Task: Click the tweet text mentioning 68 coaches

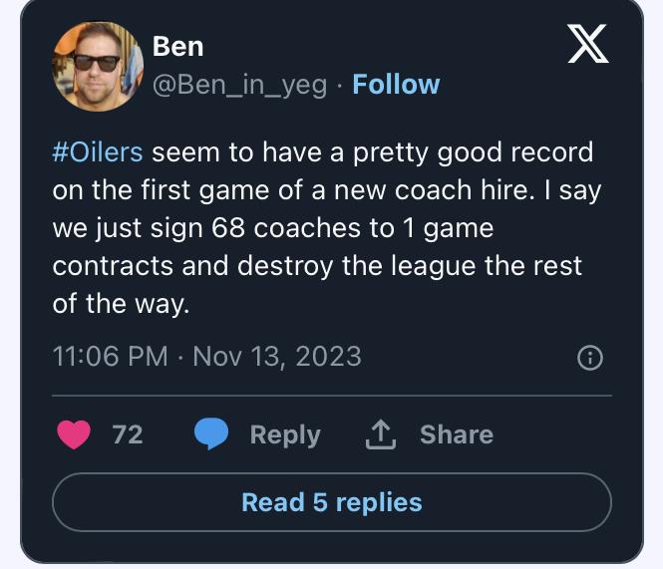Action: point(272,228)
